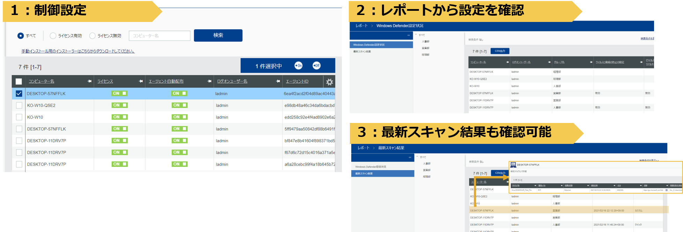Select 経理部 in the latest scan report tree
Screen dimensions: 683x232
pyautogui.click(x=427, y=177)
